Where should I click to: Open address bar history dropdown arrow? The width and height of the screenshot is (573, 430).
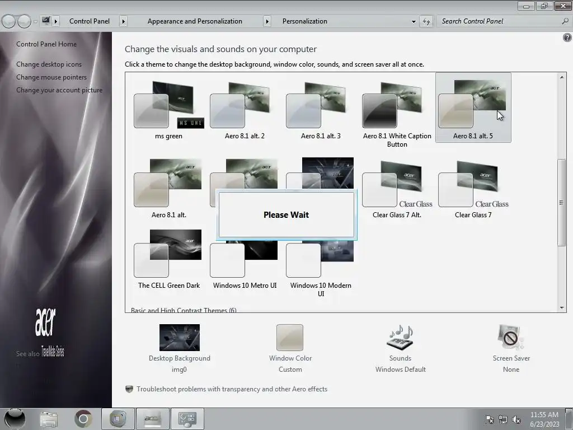pos(414,22)
